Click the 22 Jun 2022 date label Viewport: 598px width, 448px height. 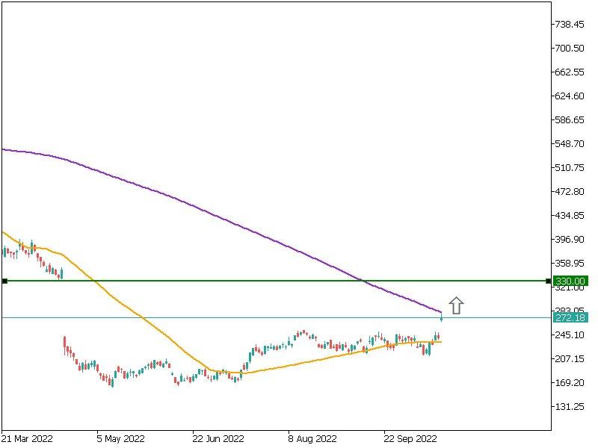218,438
